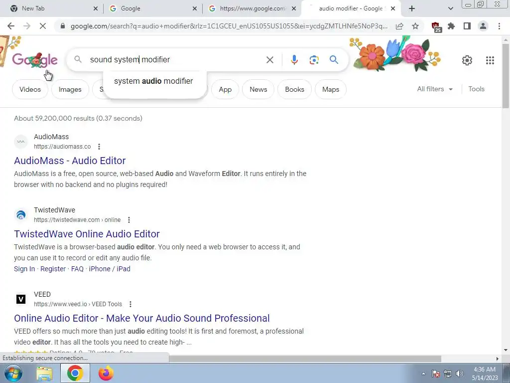Screen dimensions: 510x383
Task: Filter results by Videos
Action: pyautogui.click(x=30, y=89)
